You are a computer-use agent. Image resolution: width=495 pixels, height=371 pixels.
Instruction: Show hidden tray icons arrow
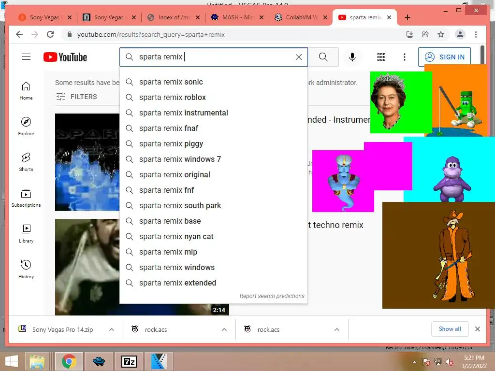(x=414, y=362)
